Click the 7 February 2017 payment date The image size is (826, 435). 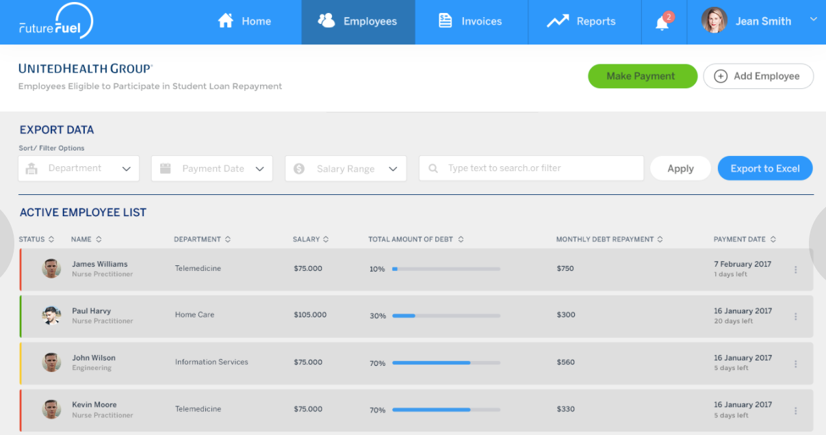743,264
